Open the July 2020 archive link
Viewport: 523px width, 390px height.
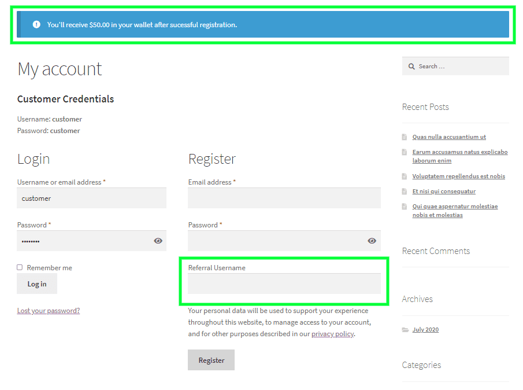point(425,329)
